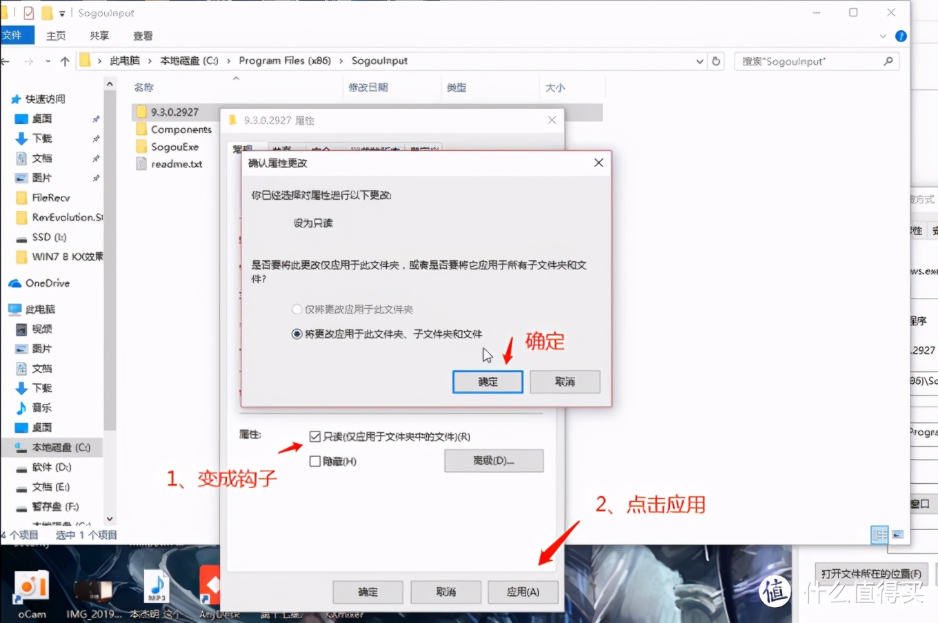Switch to the 查看 ribbon tab

[142, 36]
